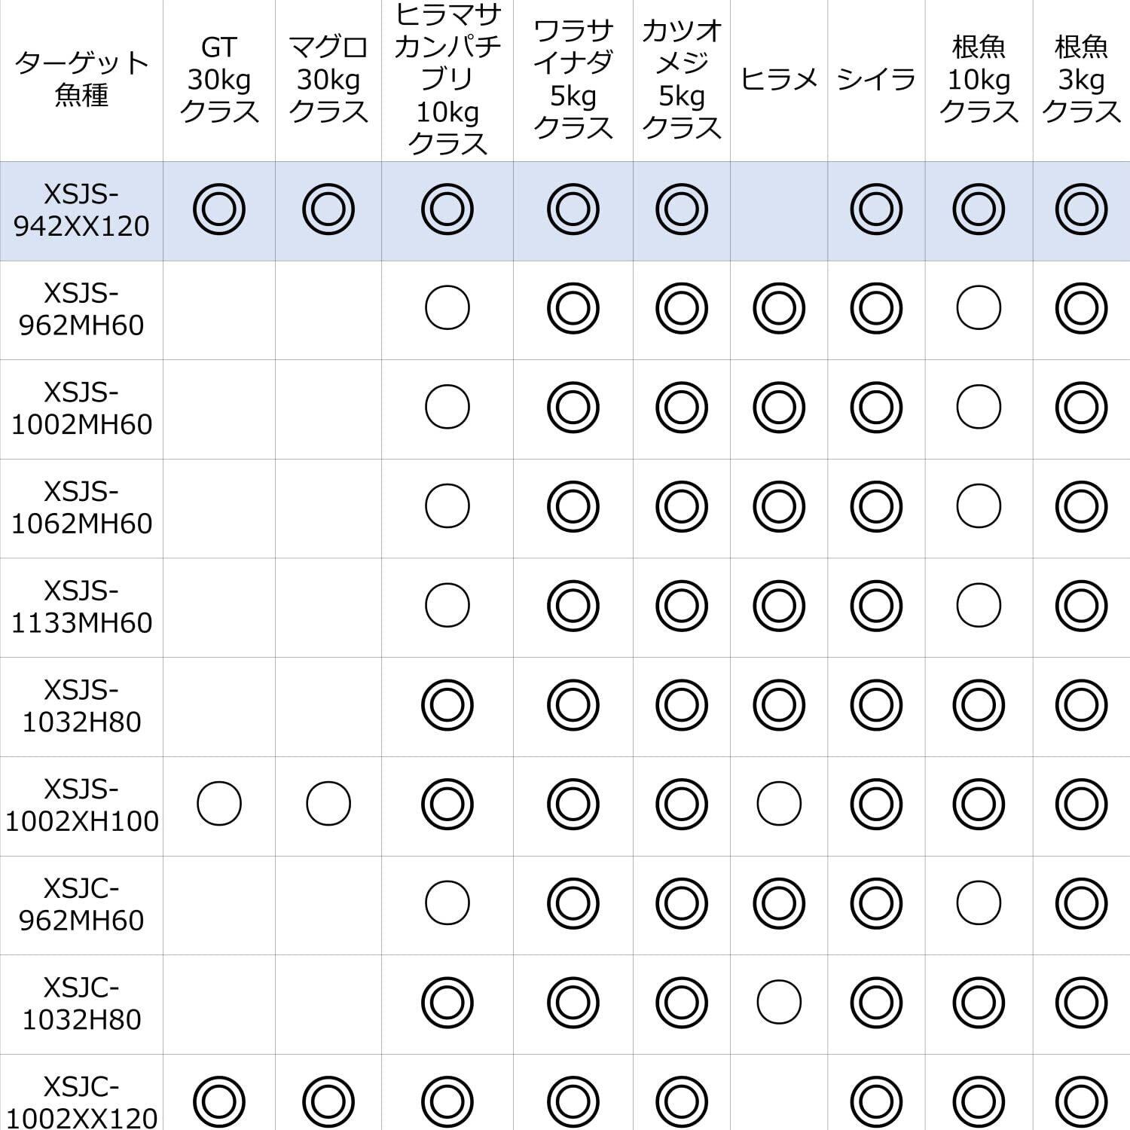The image size is (1130, 1130).
Task: Select ヒラメ double circle for XSJS-962MH60
Action: (x=779, y=308)
